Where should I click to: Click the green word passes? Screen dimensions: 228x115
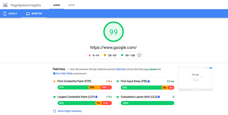pyautogui.click(x=153, y=69)
